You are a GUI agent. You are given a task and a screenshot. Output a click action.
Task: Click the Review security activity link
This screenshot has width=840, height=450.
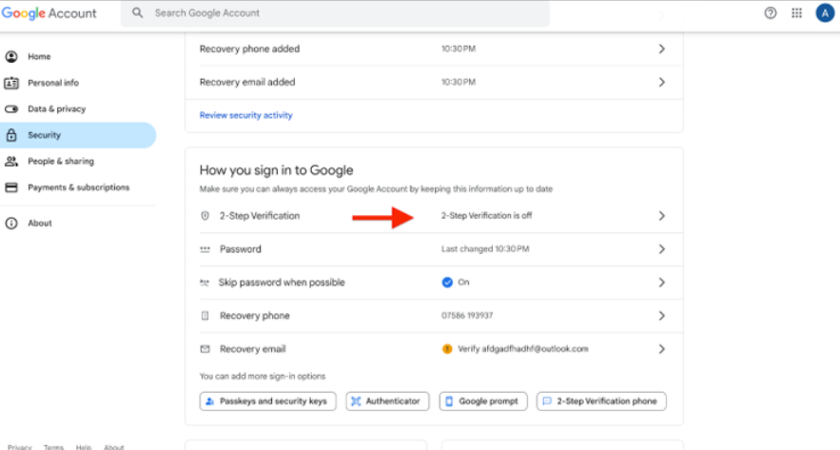point(245,115)
